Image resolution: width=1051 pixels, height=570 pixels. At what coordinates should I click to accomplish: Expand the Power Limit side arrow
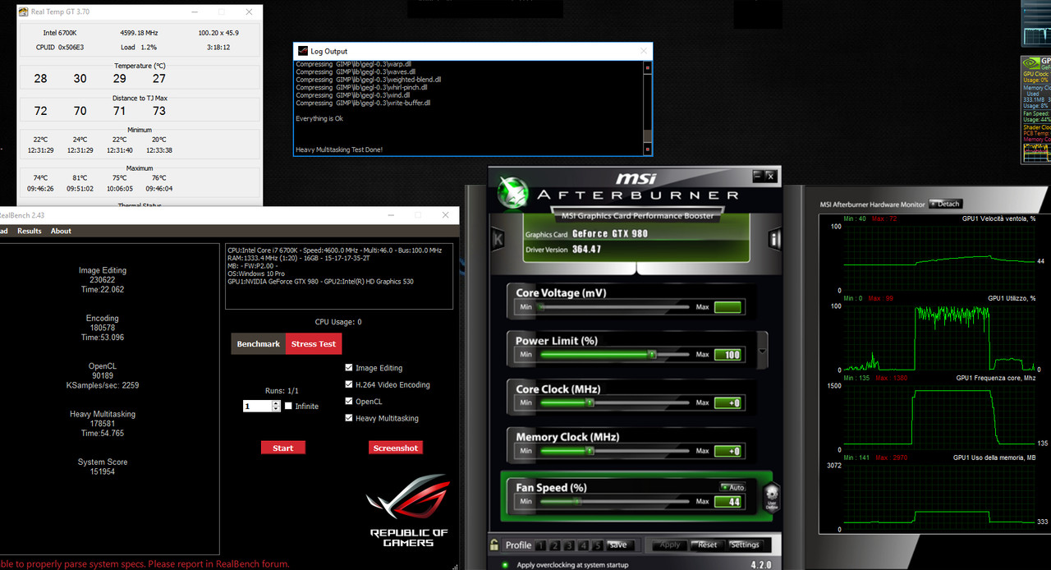click(763, 352)
